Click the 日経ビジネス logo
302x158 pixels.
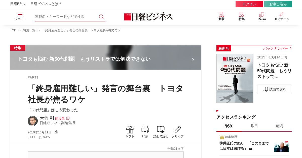pyautogui.click(x=148, y=17)
